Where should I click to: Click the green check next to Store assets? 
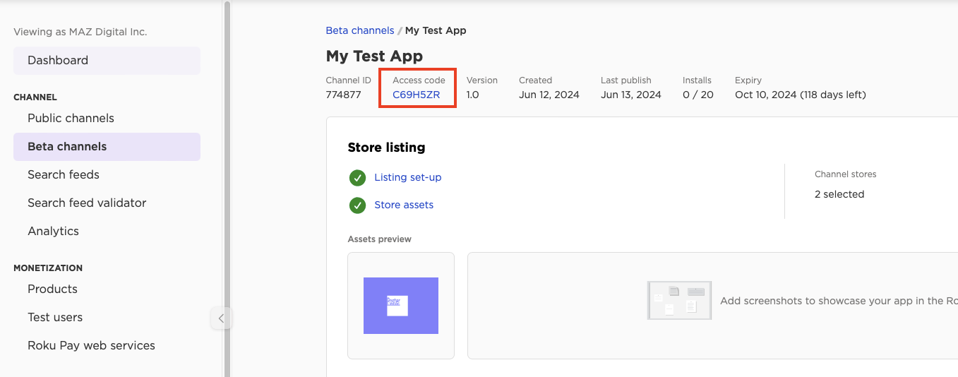coord(358,205)
